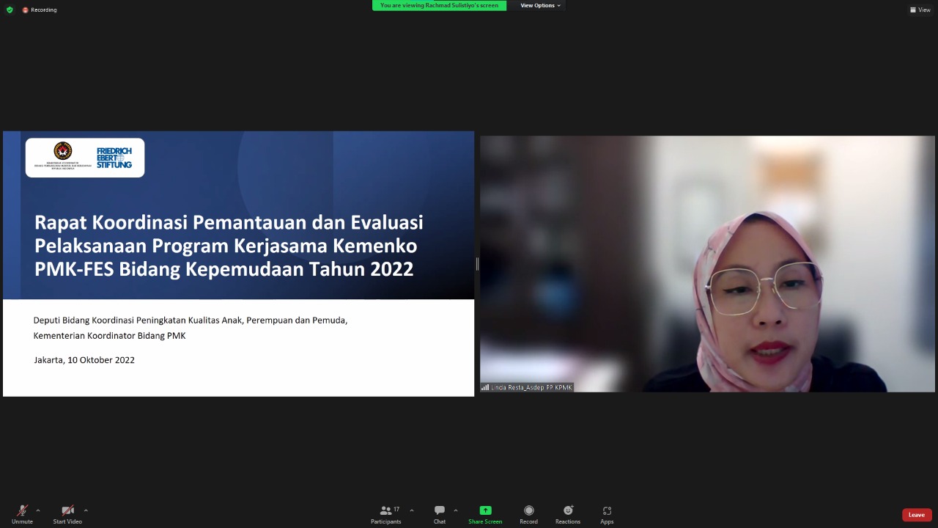Click the Recording indicator at top left

point(40,10)
